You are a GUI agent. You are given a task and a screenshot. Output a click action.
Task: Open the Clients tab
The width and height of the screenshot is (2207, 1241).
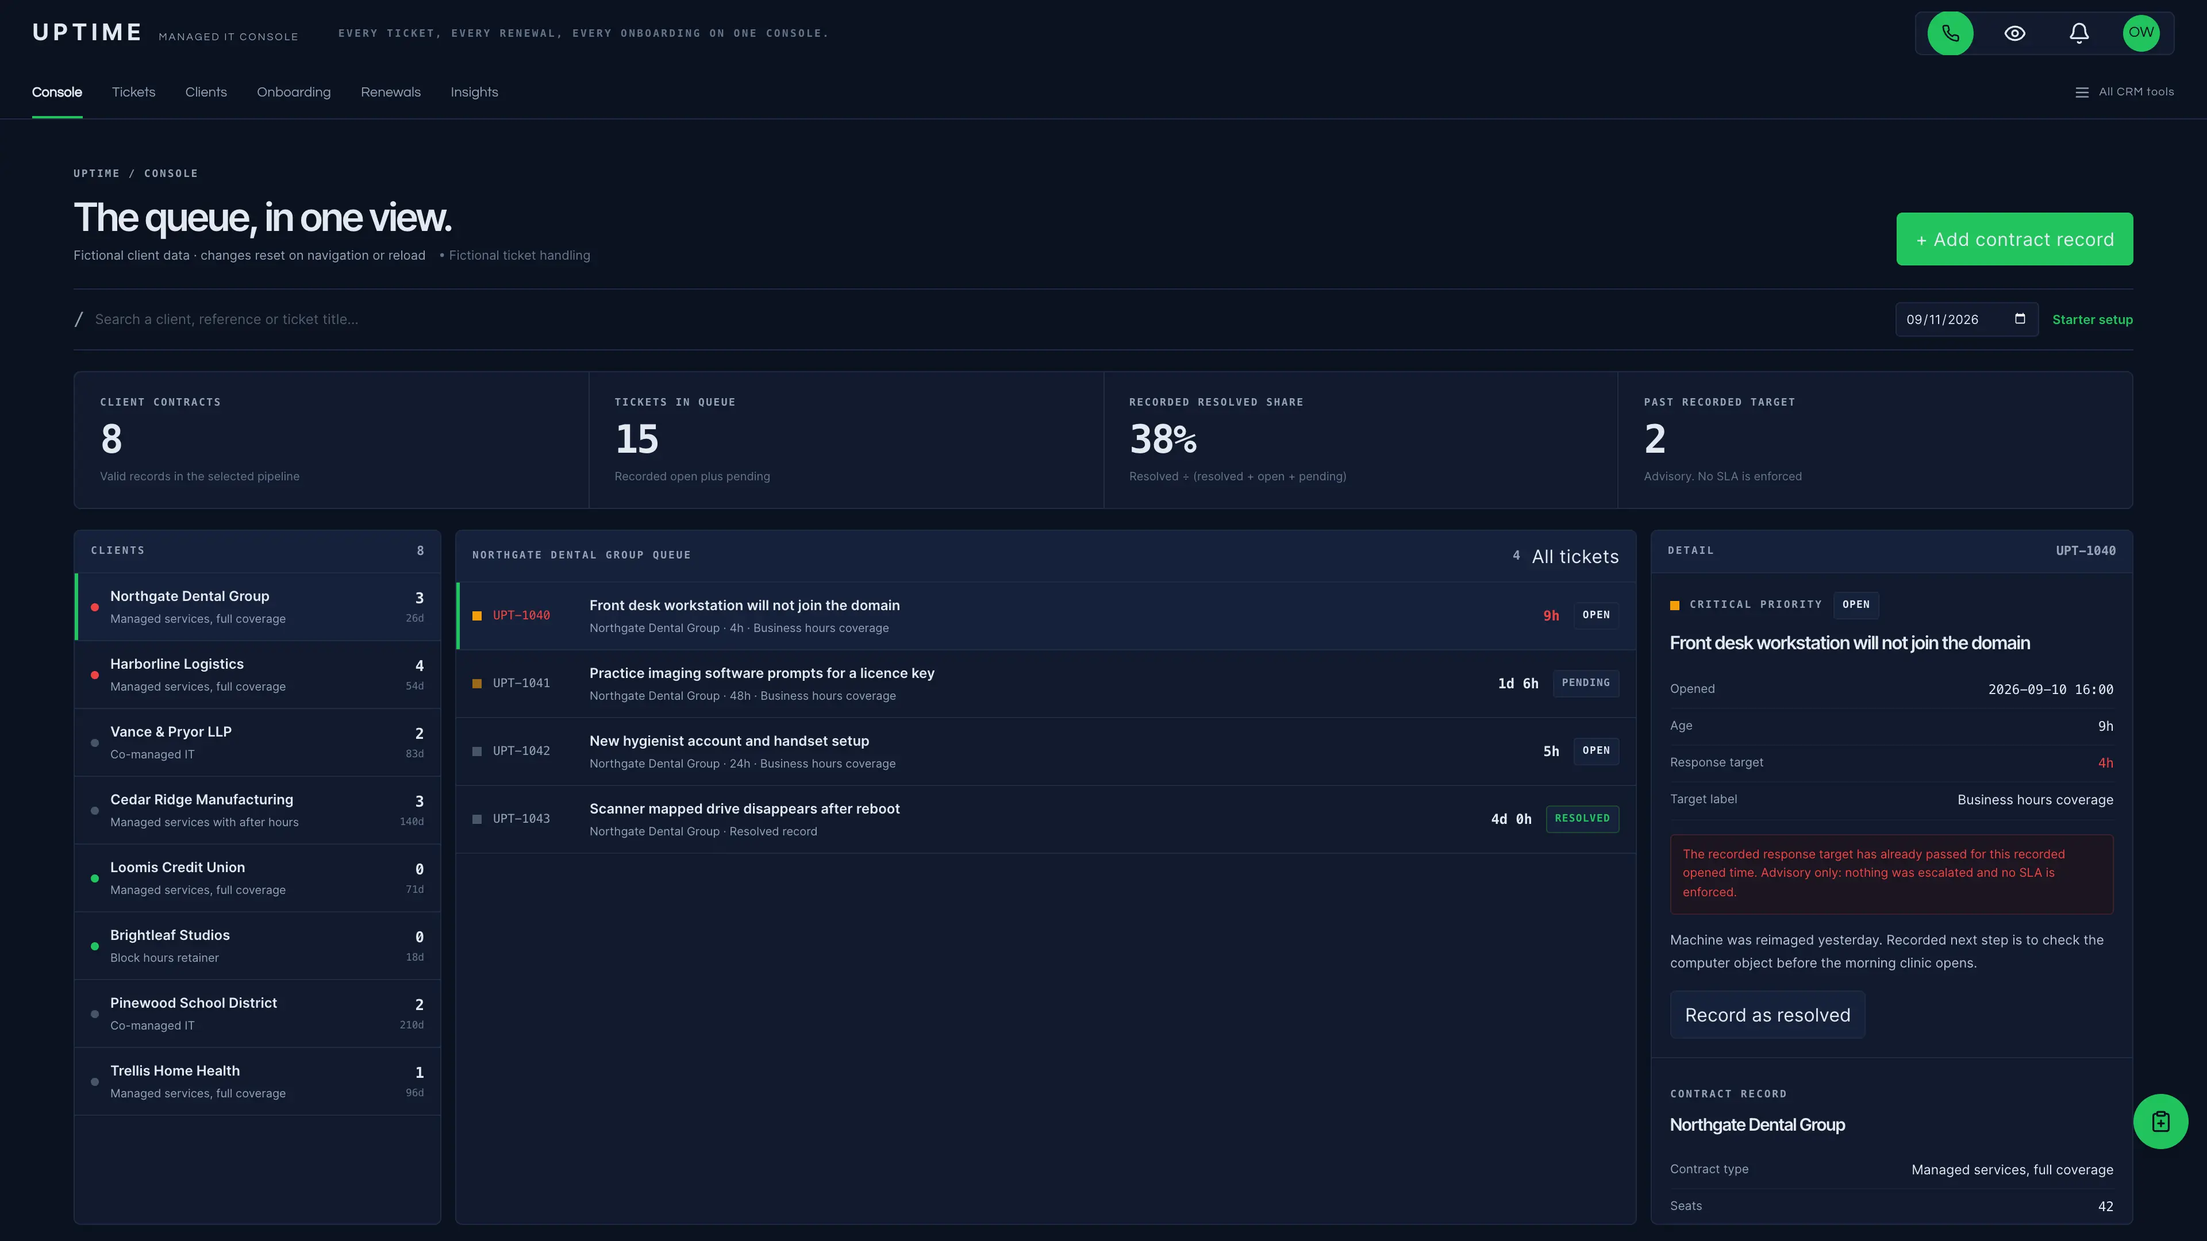pyautogui.click(x=206, y=92)
